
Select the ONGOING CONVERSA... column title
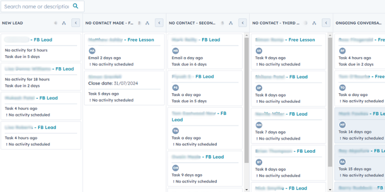click(359, 23)
